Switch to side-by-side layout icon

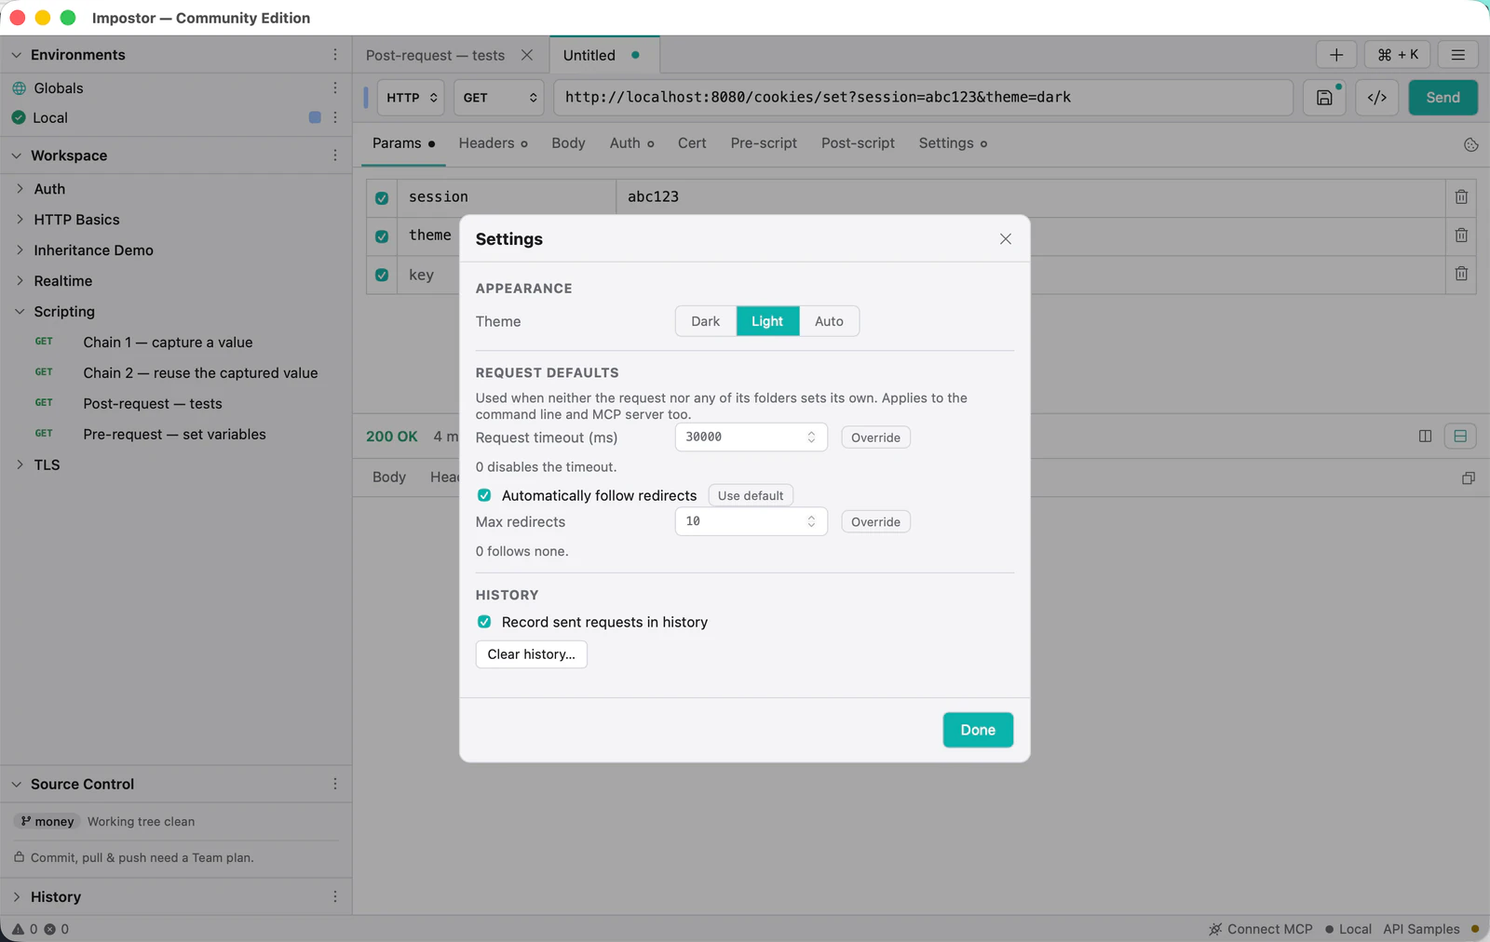click(1425, 436)
